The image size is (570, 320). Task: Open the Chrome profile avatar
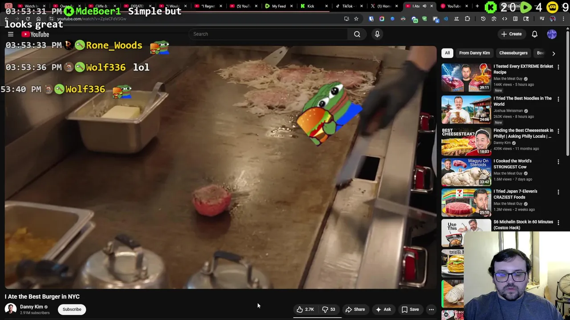click(553, 19)
